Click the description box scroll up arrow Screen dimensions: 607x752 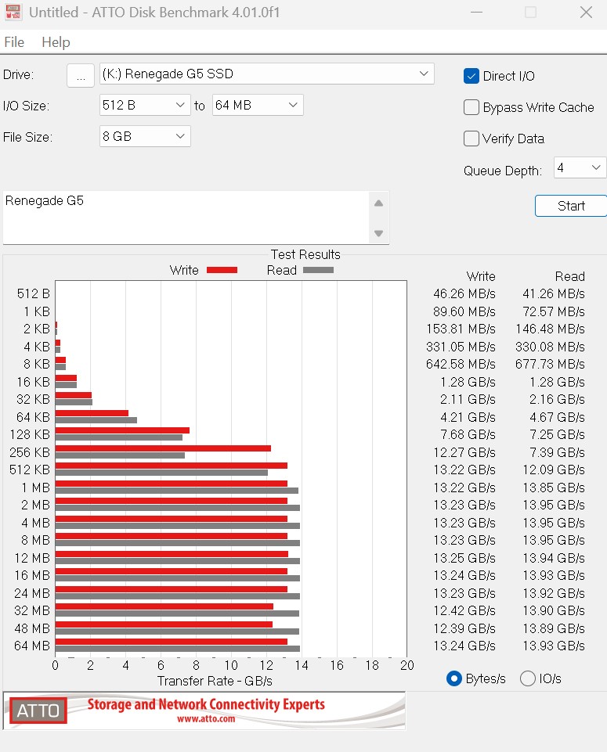(x=378, y=203)
